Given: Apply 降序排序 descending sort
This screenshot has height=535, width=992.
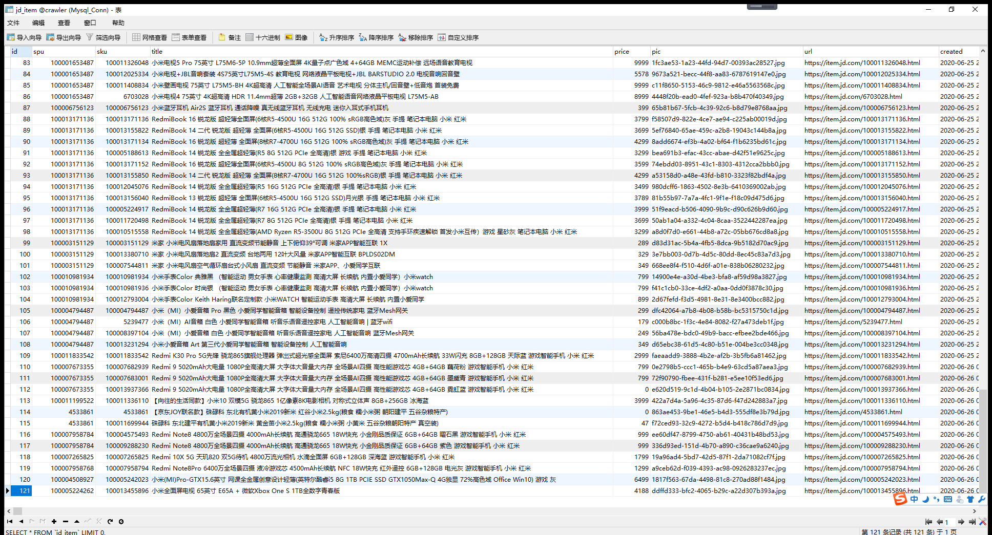Looking at the screenshot, I should coord(376,37).
